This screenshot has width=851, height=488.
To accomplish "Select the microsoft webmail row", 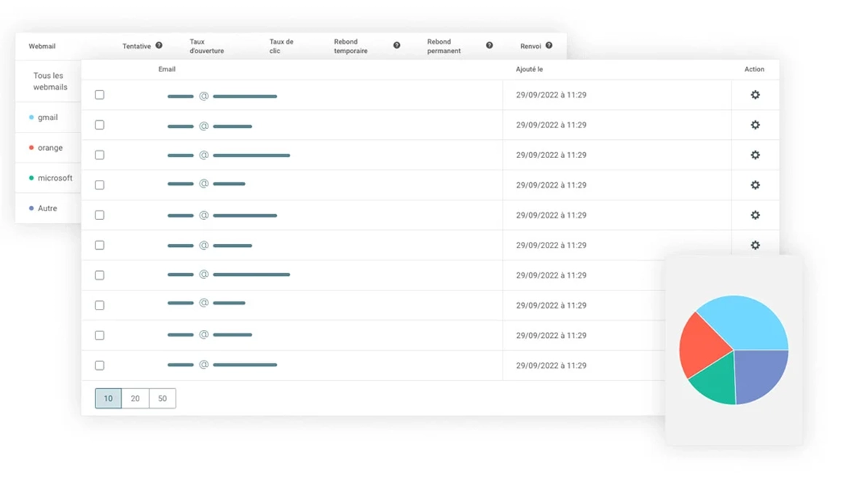I will tap(49, 178).
